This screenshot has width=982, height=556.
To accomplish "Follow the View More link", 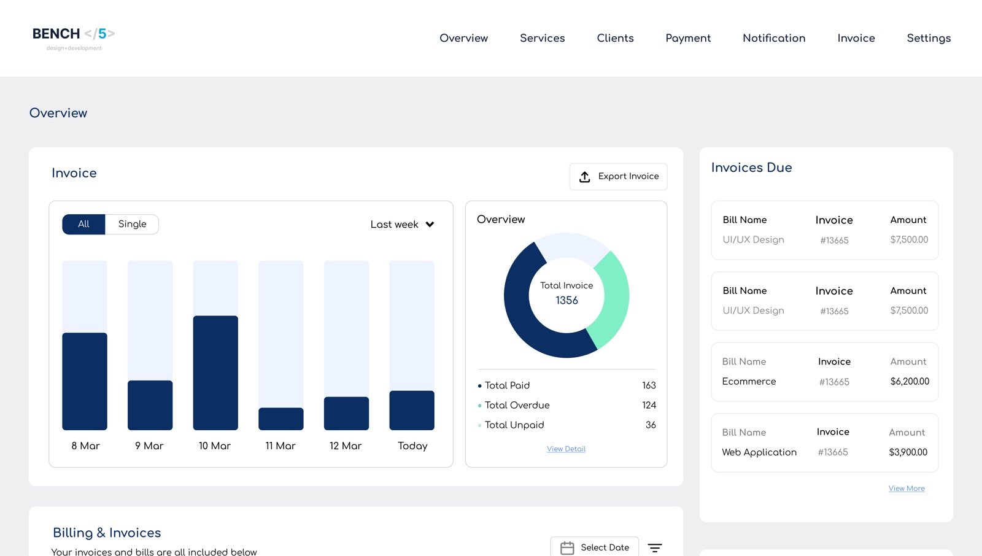I will point(907,488).
